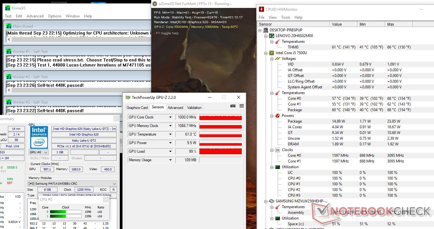Collapse the Clocks node
Viewport: 434px width, 229px height.
tap(272, 150)
